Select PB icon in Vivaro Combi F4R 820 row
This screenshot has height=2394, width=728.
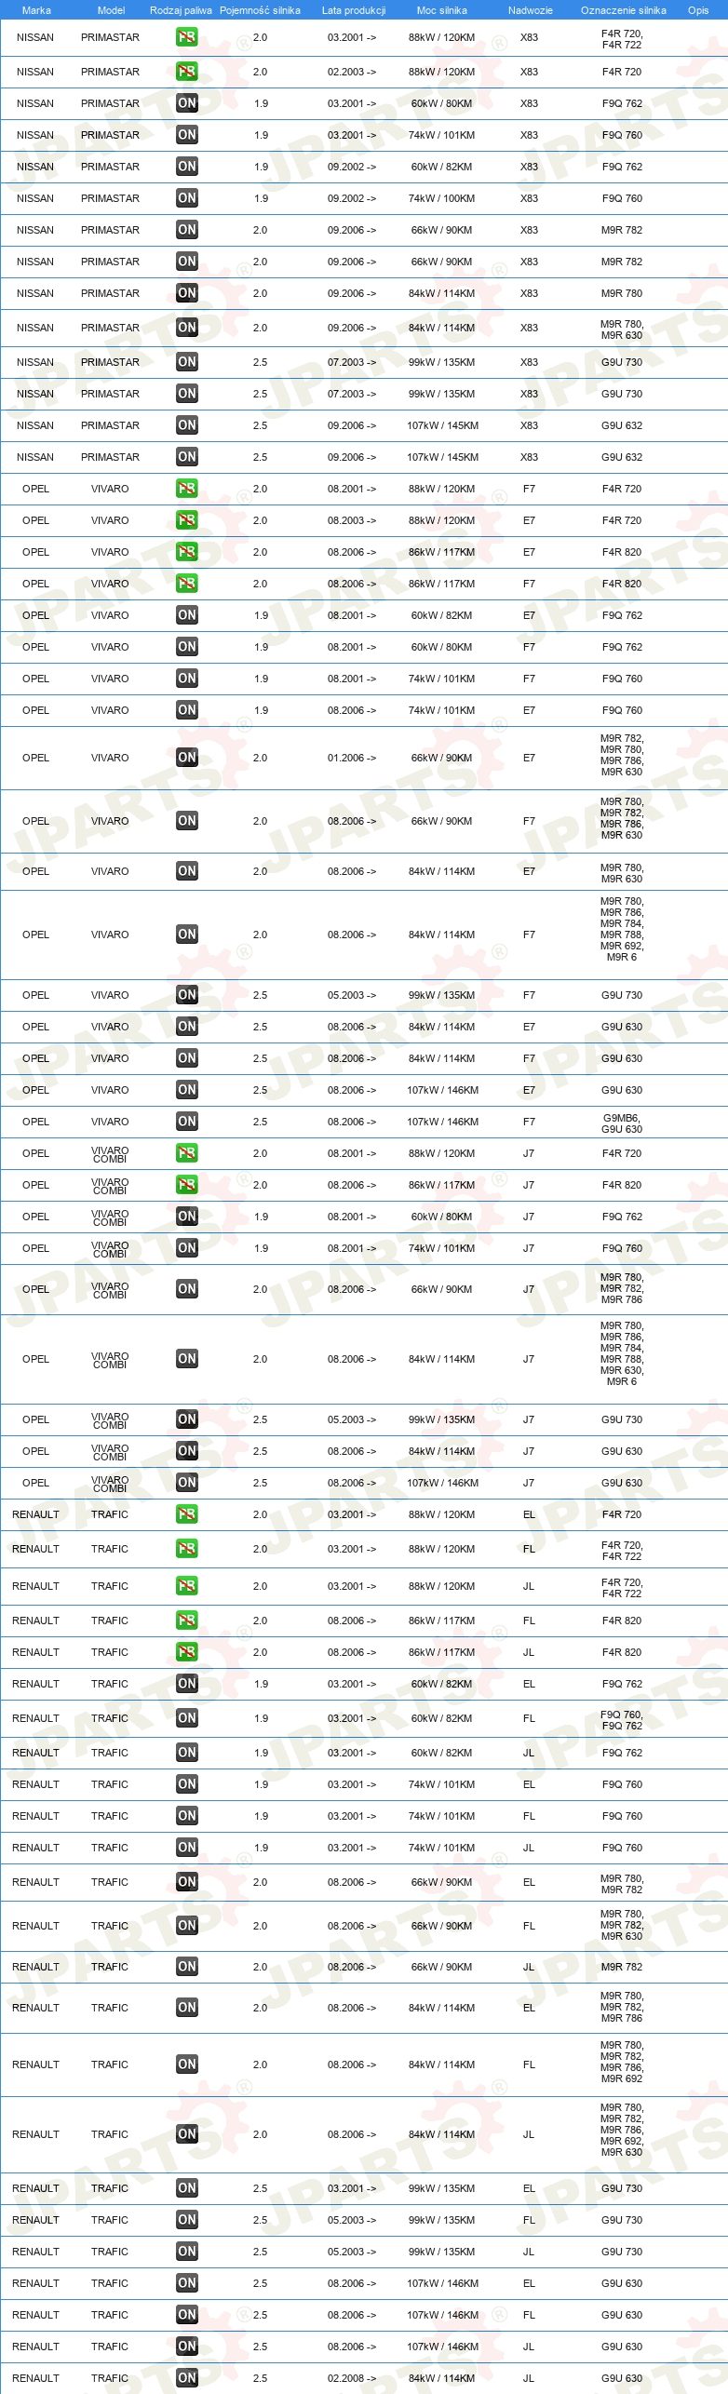pyautogui.click(x=187, y=1185)
